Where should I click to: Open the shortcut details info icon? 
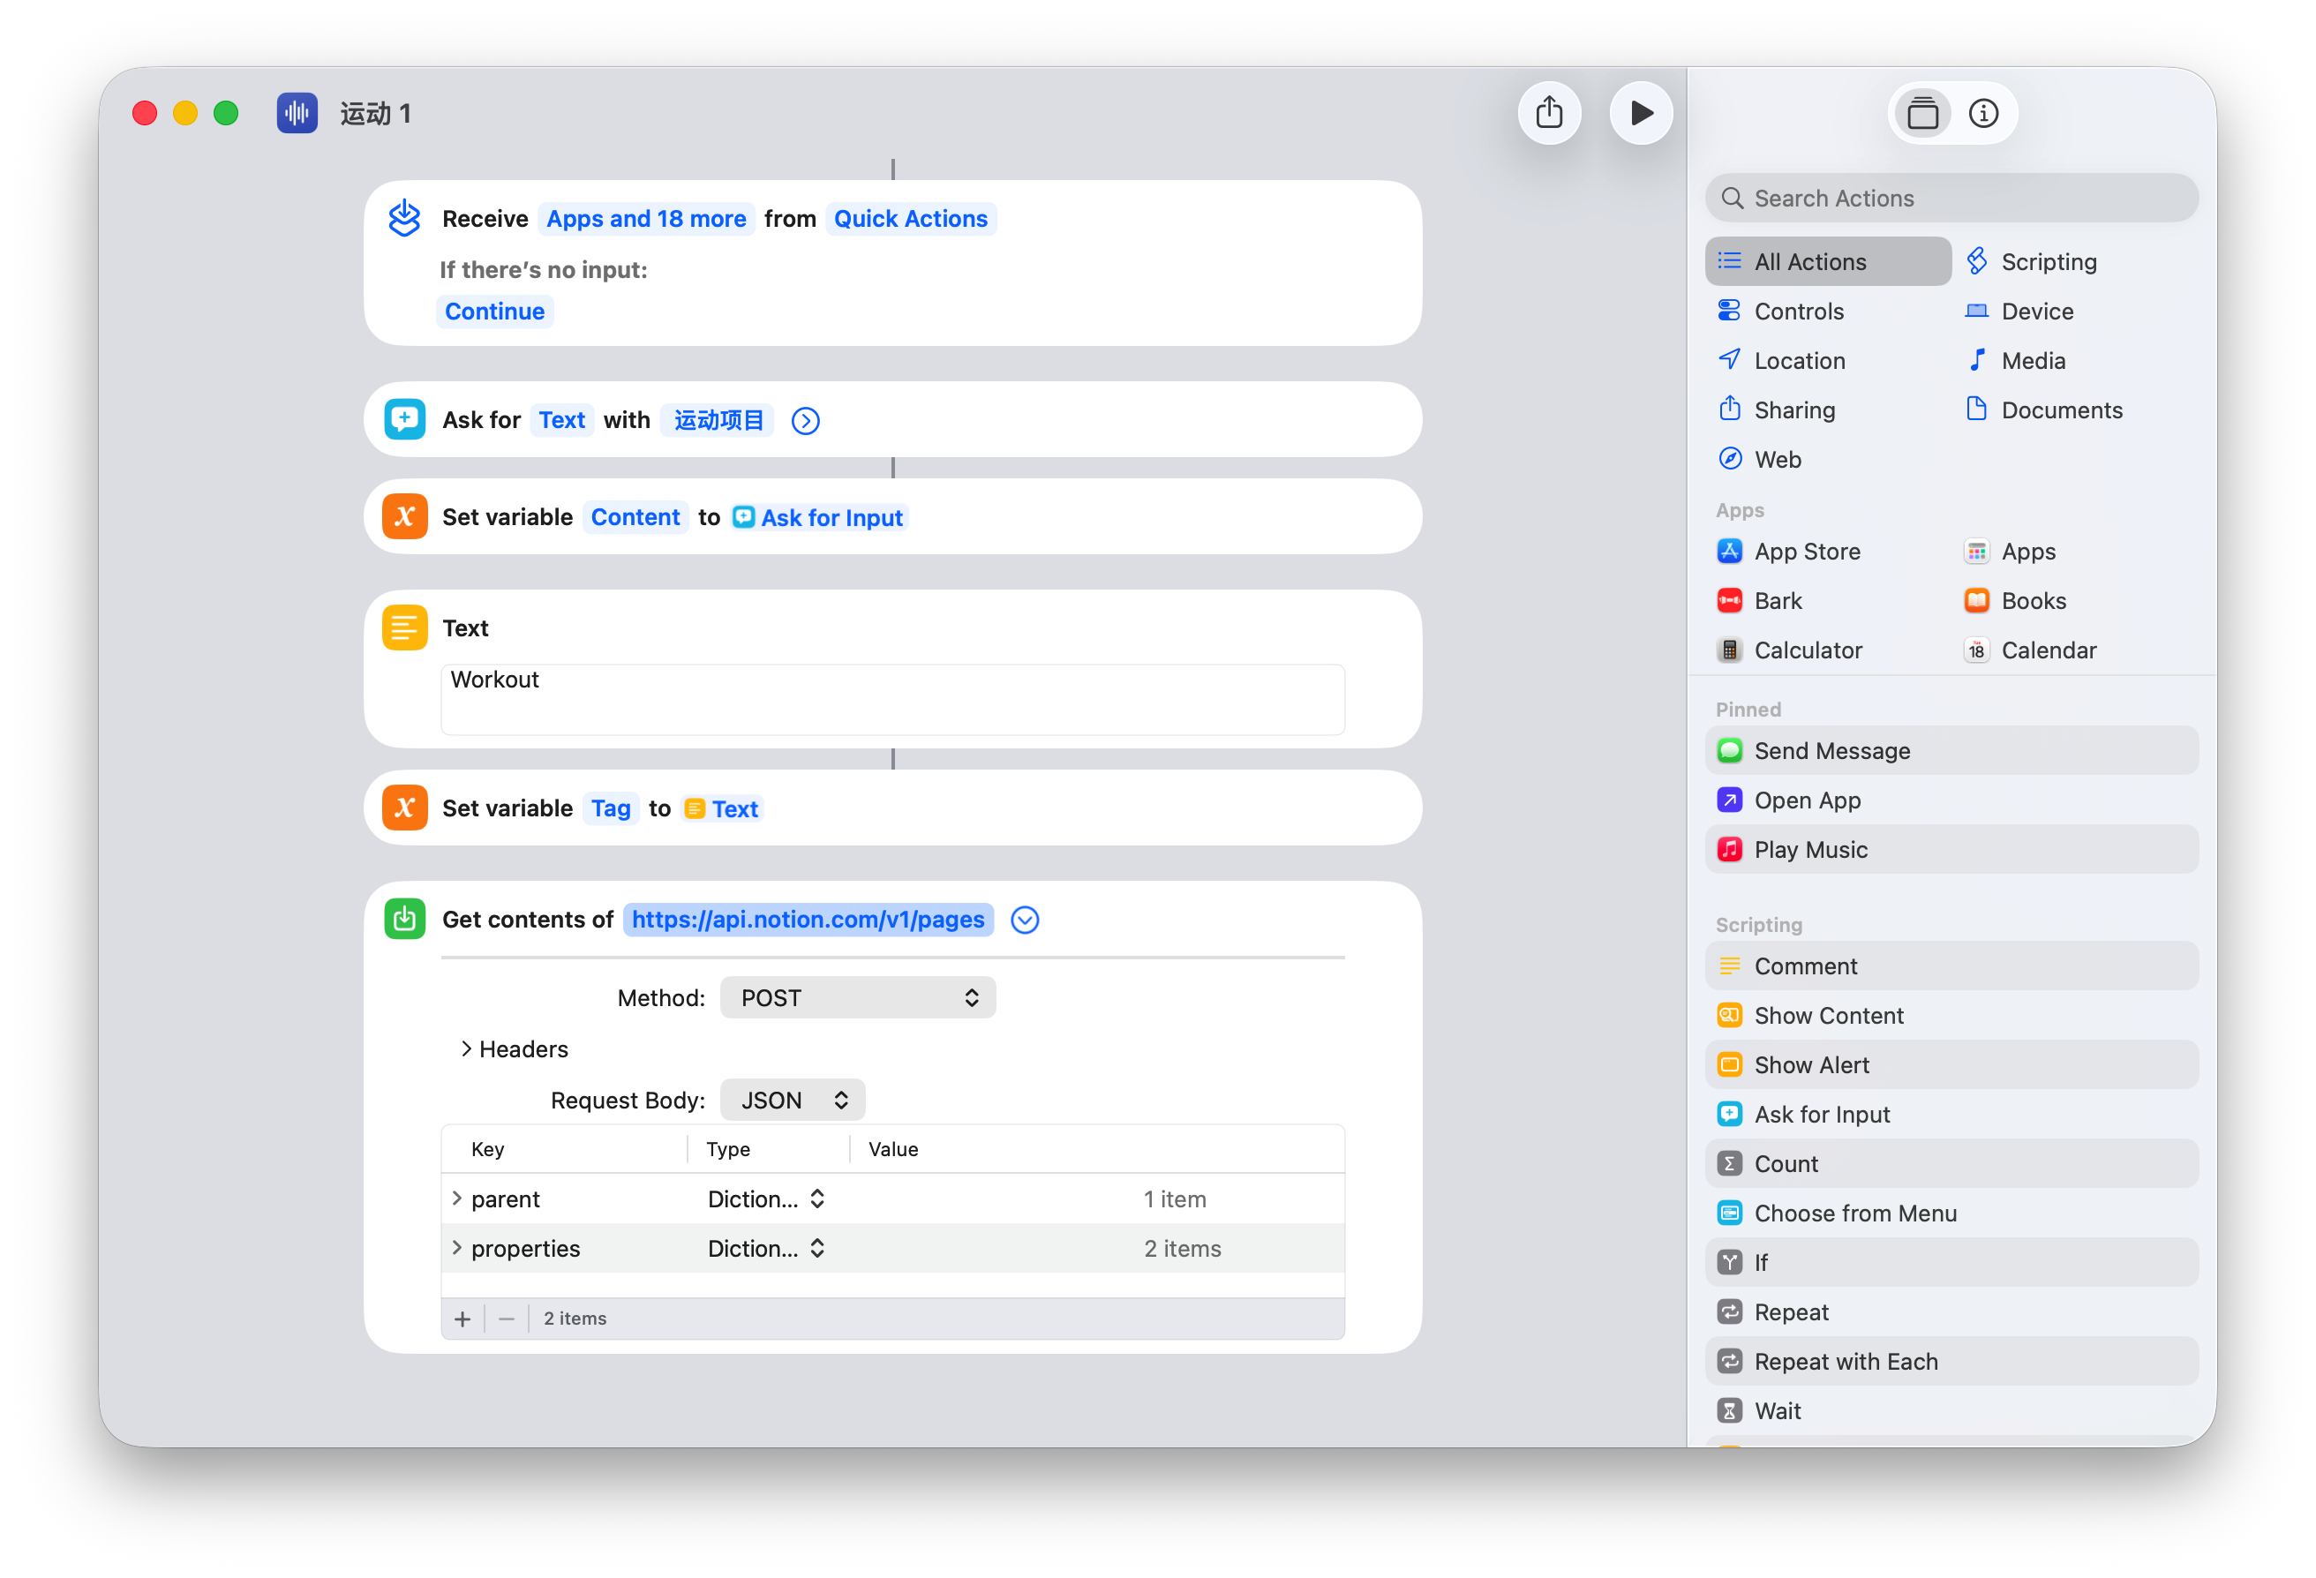[x=1982, y=114]
